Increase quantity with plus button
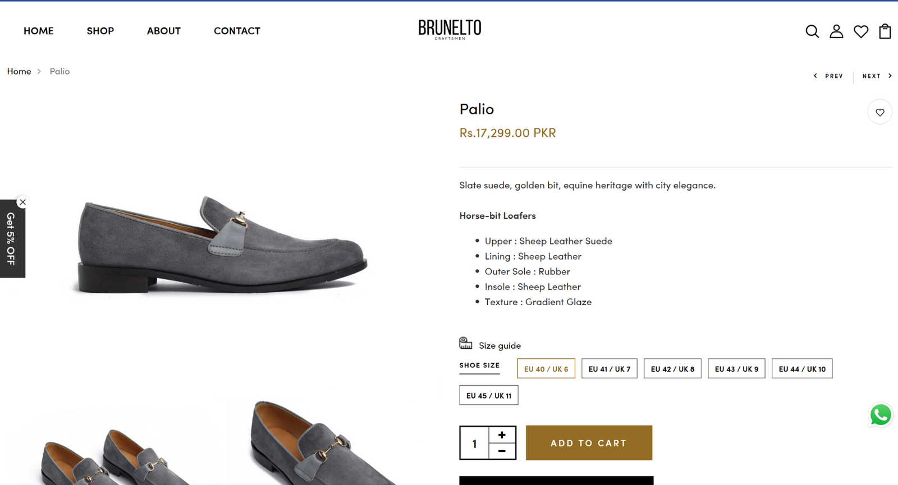Screen dimensions: 898x485 502,435
